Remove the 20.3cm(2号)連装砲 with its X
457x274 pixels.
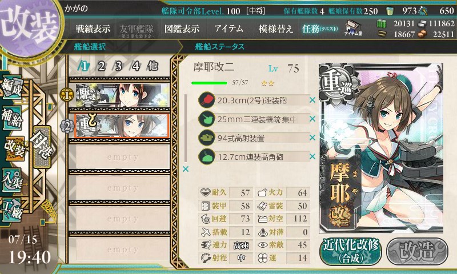pos(312,100)
